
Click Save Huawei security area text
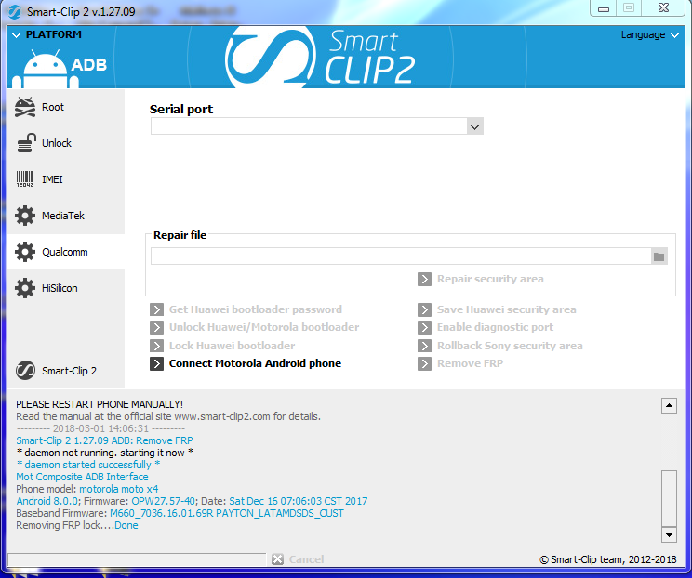507,309
